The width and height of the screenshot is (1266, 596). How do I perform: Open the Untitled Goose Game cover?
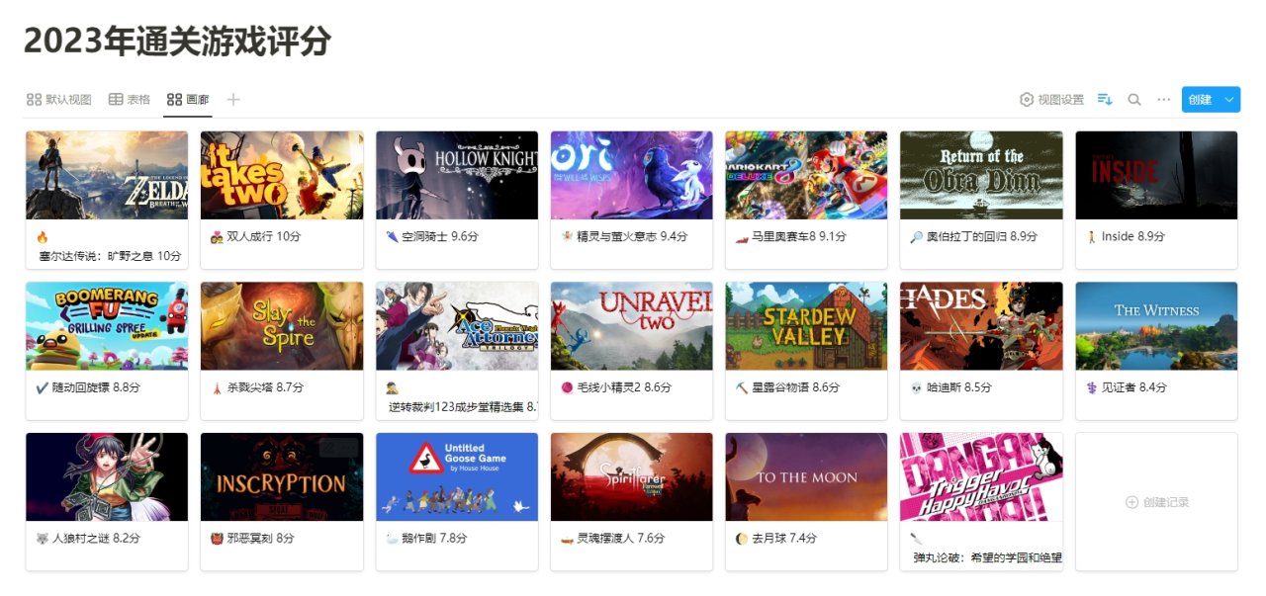coord(457,476)
